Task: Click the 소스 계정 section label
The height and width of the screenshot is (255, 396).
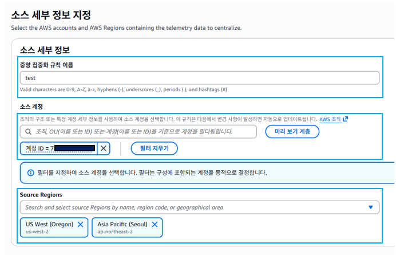Action: [31, 107]
